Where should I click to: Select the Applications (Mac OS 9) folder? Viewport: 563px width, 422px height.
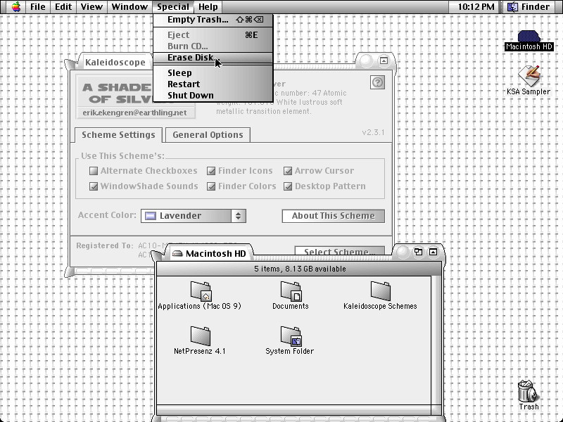coord(200,295)
